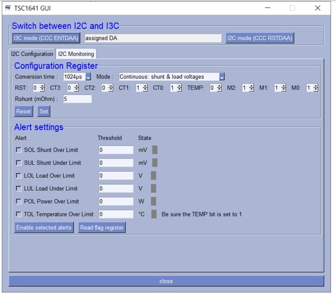Tick the POL Power Over Limit checkbox
The height and width of the screenshot is (295, 336).
(x=18, y=202)
